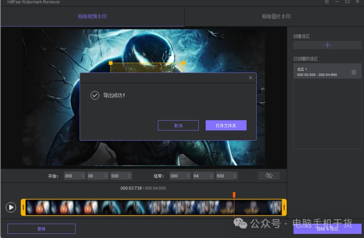The height and width of the screenshot is (238, 364).
Task: Minimize the HitPaw window
Action: click(x=337, y=2)
